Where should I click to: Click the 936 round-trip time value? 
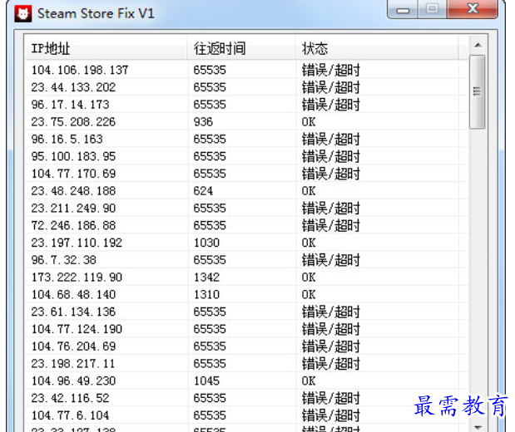point(203,121)
